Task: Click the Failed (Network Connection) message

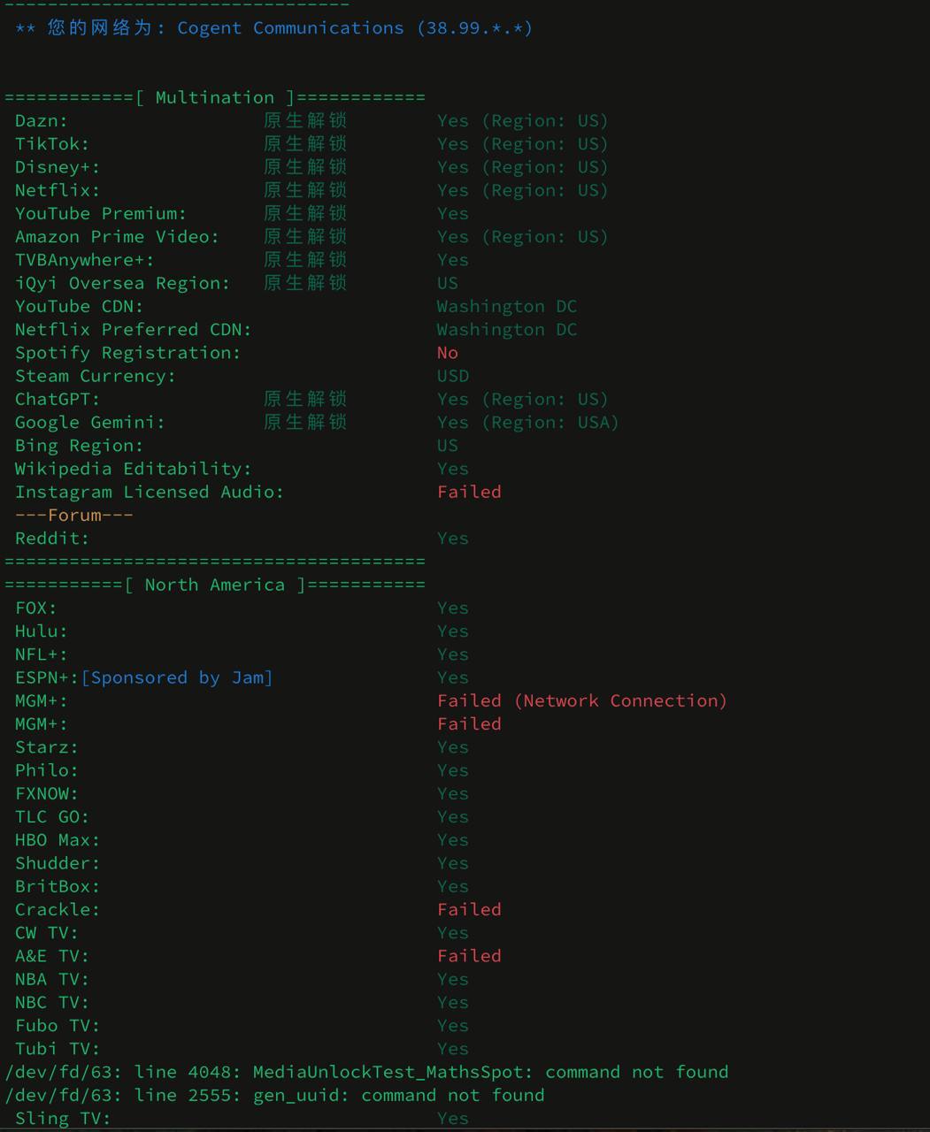Action: click(581, 700)
